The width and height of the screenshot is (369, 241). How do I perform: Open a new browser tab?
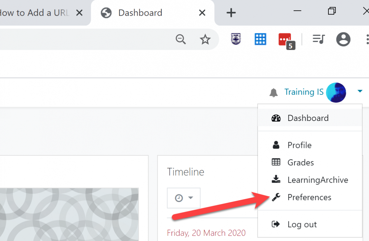click(x=231, y=13)
